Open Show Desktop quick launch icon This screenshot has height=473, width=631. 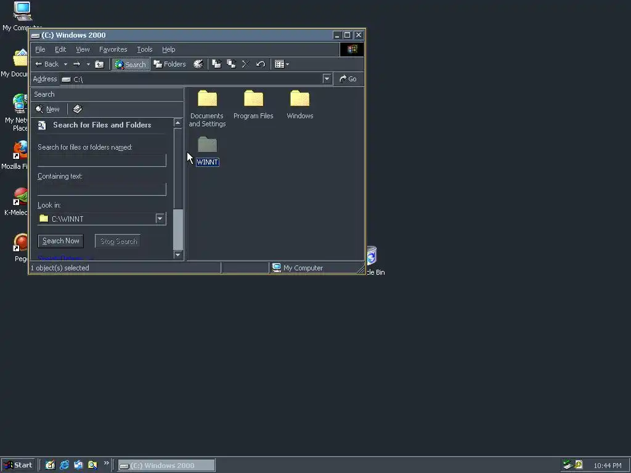coord(50,465)
